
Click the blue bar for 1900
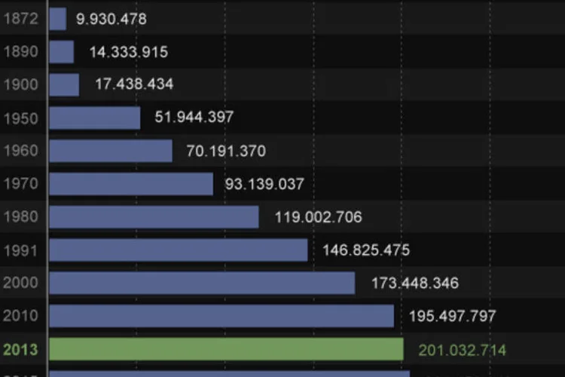pos(64,84)
